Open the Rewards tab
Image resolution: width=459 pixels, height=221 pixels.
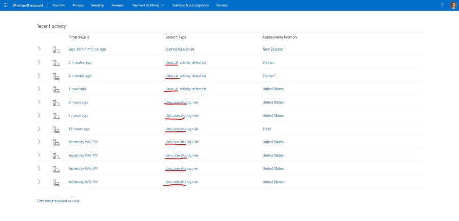tap(117, 5)
